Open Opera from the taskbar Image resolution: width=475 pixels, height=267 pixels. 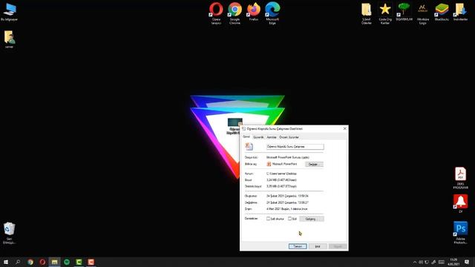42,262
